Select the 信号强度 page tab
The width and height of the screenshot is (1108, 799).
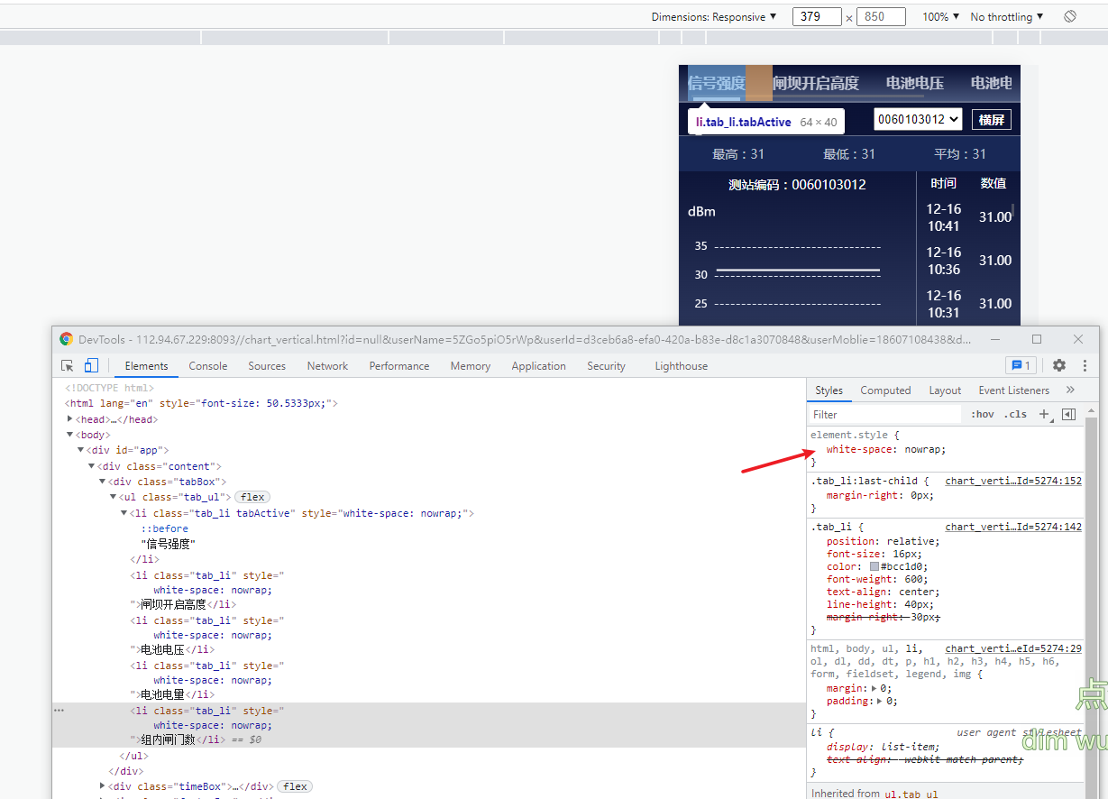point(717,83)
